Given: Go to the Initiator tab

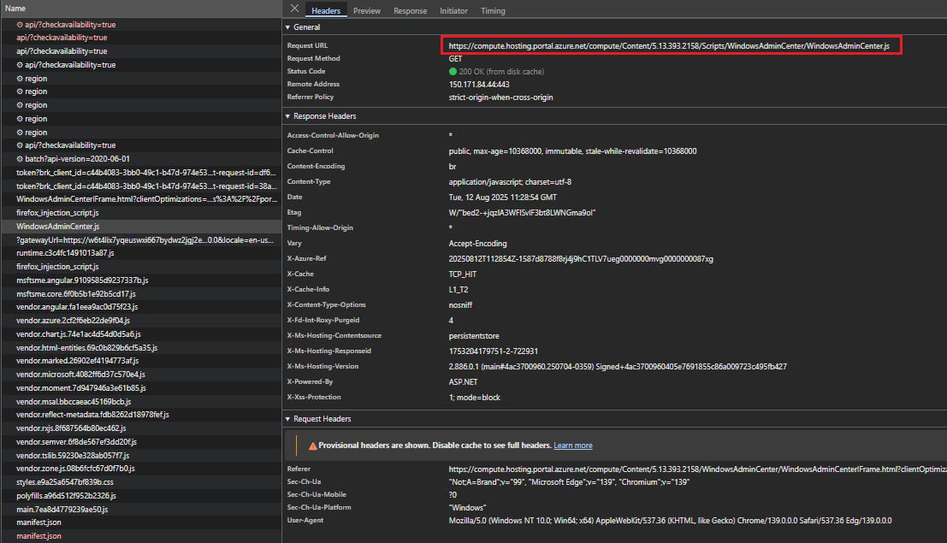Looking at the screenshot, I should coord(453,11).
